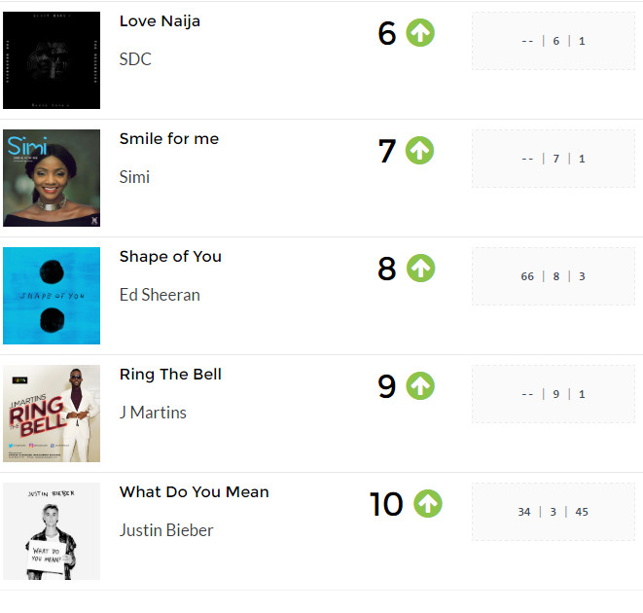This screenshot has height=613, width=643.
Task: Open the Love Naija album cover
Action: (x=52, y=60)
